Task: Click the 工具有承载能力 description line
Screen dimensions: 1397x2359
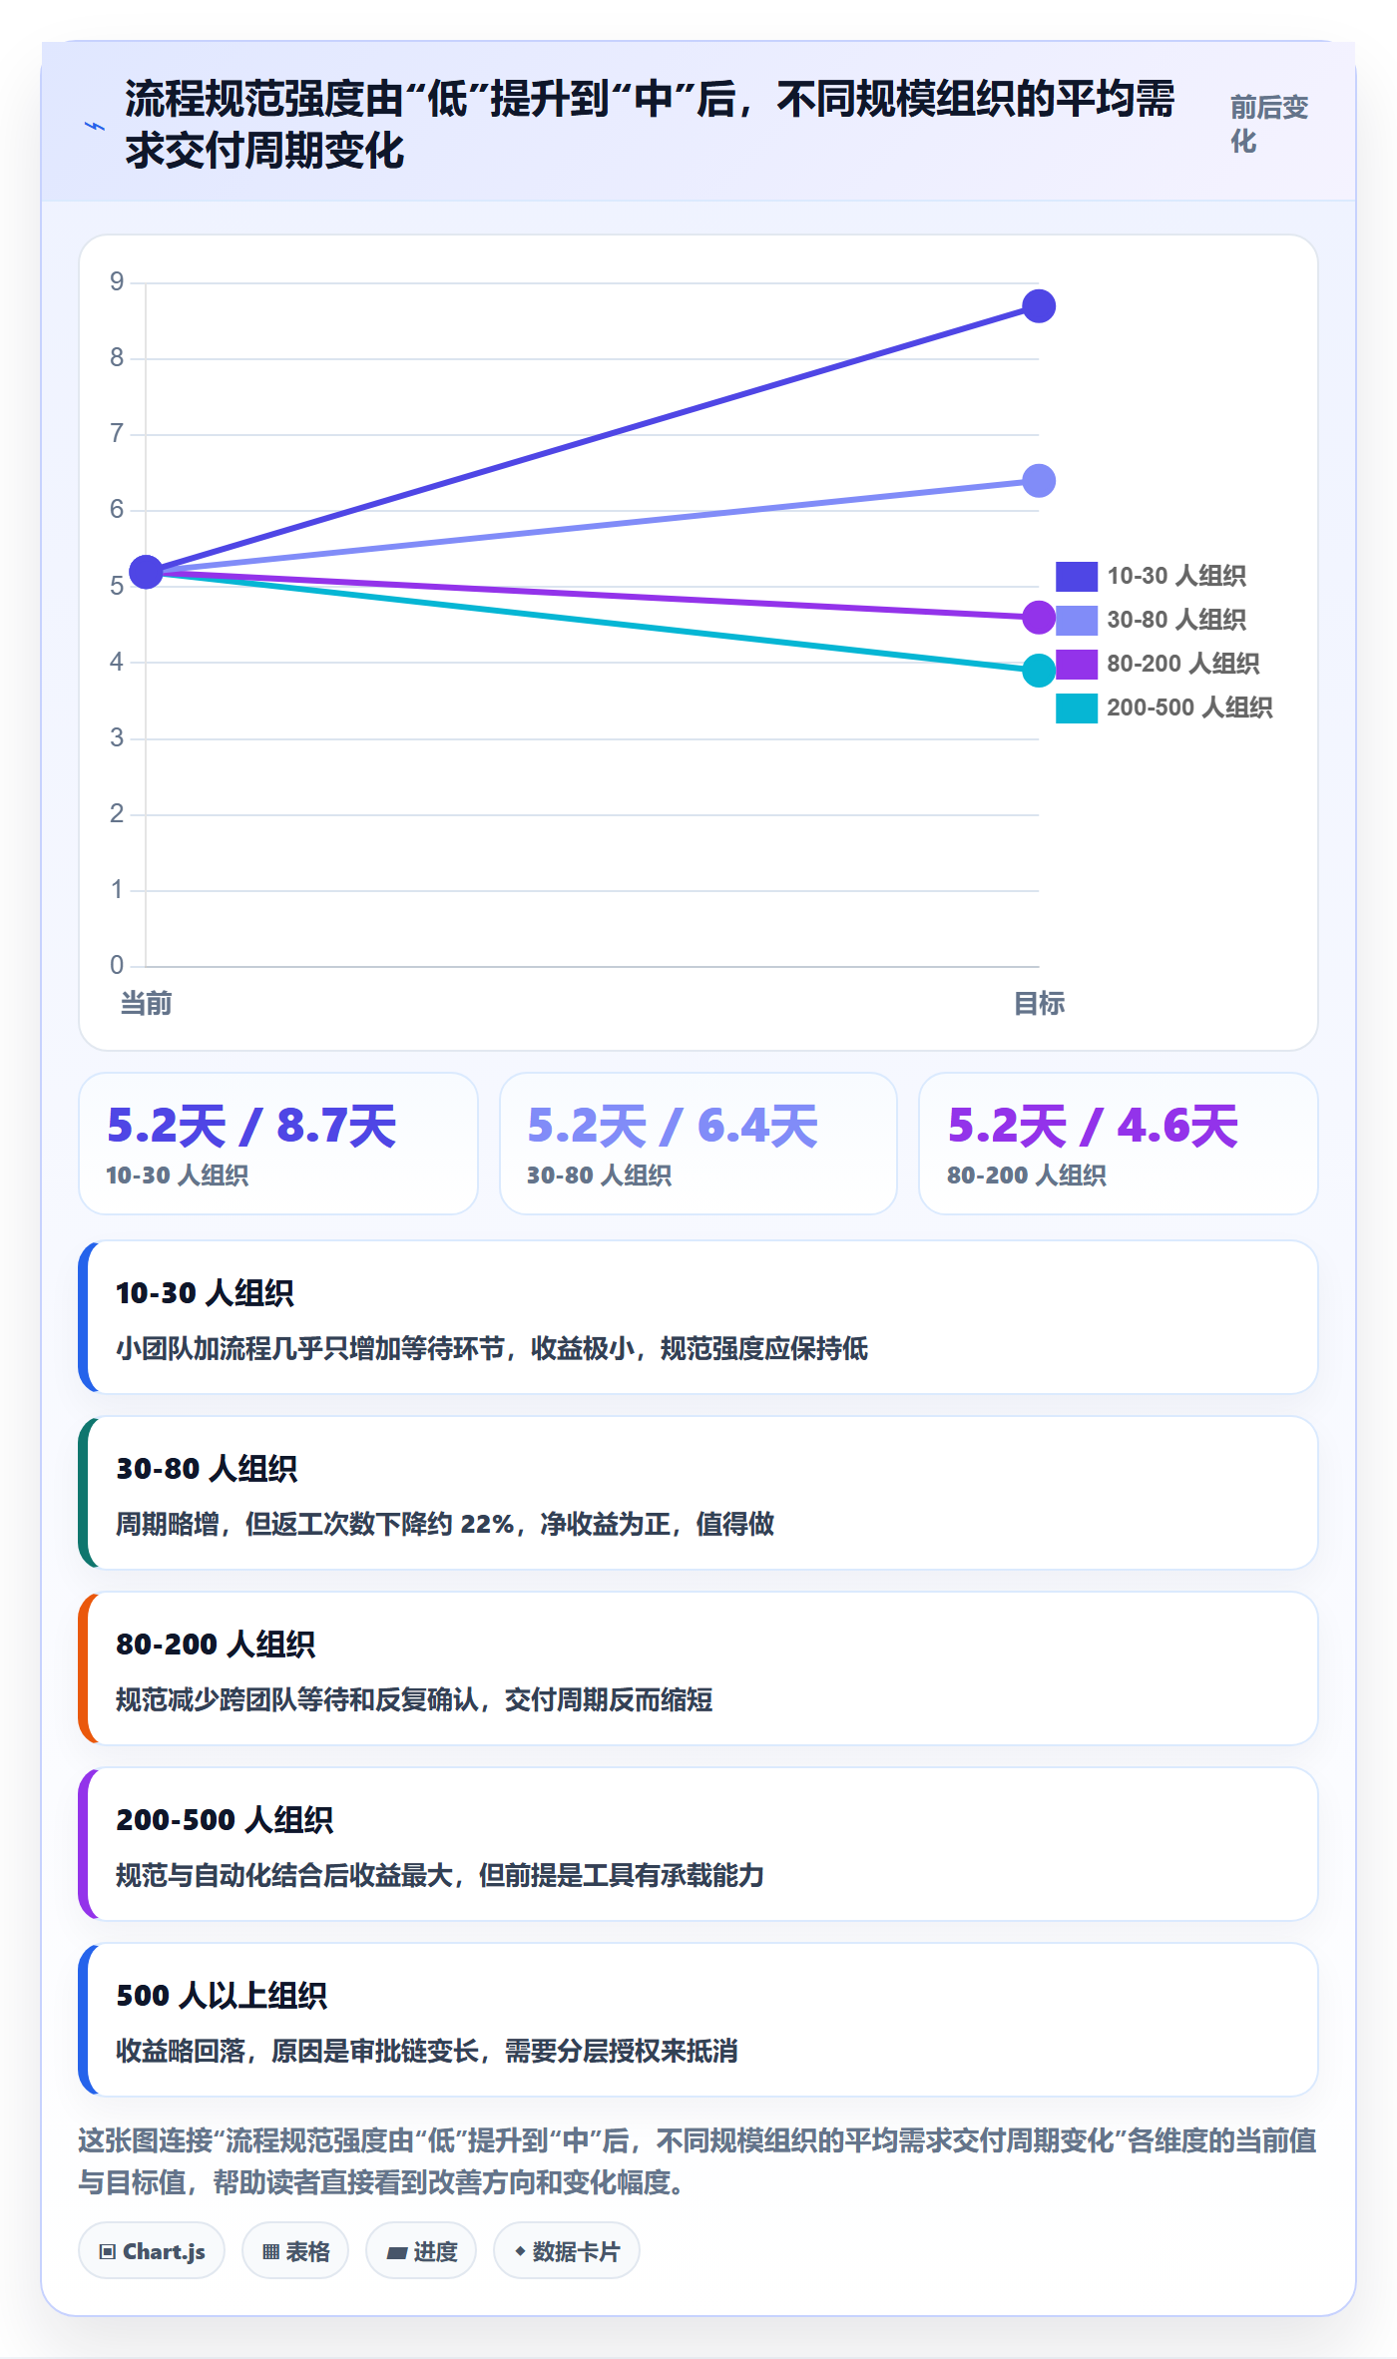Action: tap(440, 1875)
